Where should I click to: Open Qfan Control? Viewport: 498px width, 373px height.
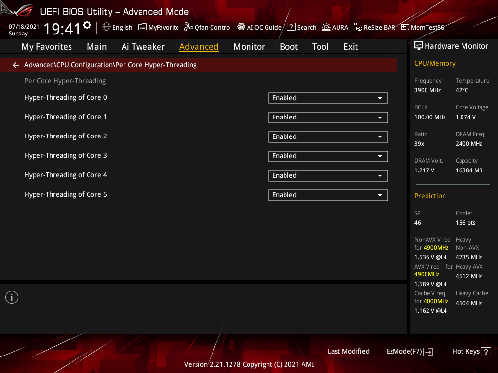208,27
